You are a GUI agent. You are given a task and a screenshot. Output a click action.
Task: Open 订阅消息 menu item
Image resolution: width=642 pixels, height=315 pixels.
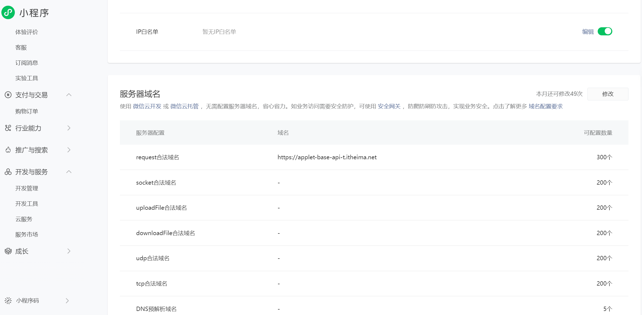click(27, 63)
